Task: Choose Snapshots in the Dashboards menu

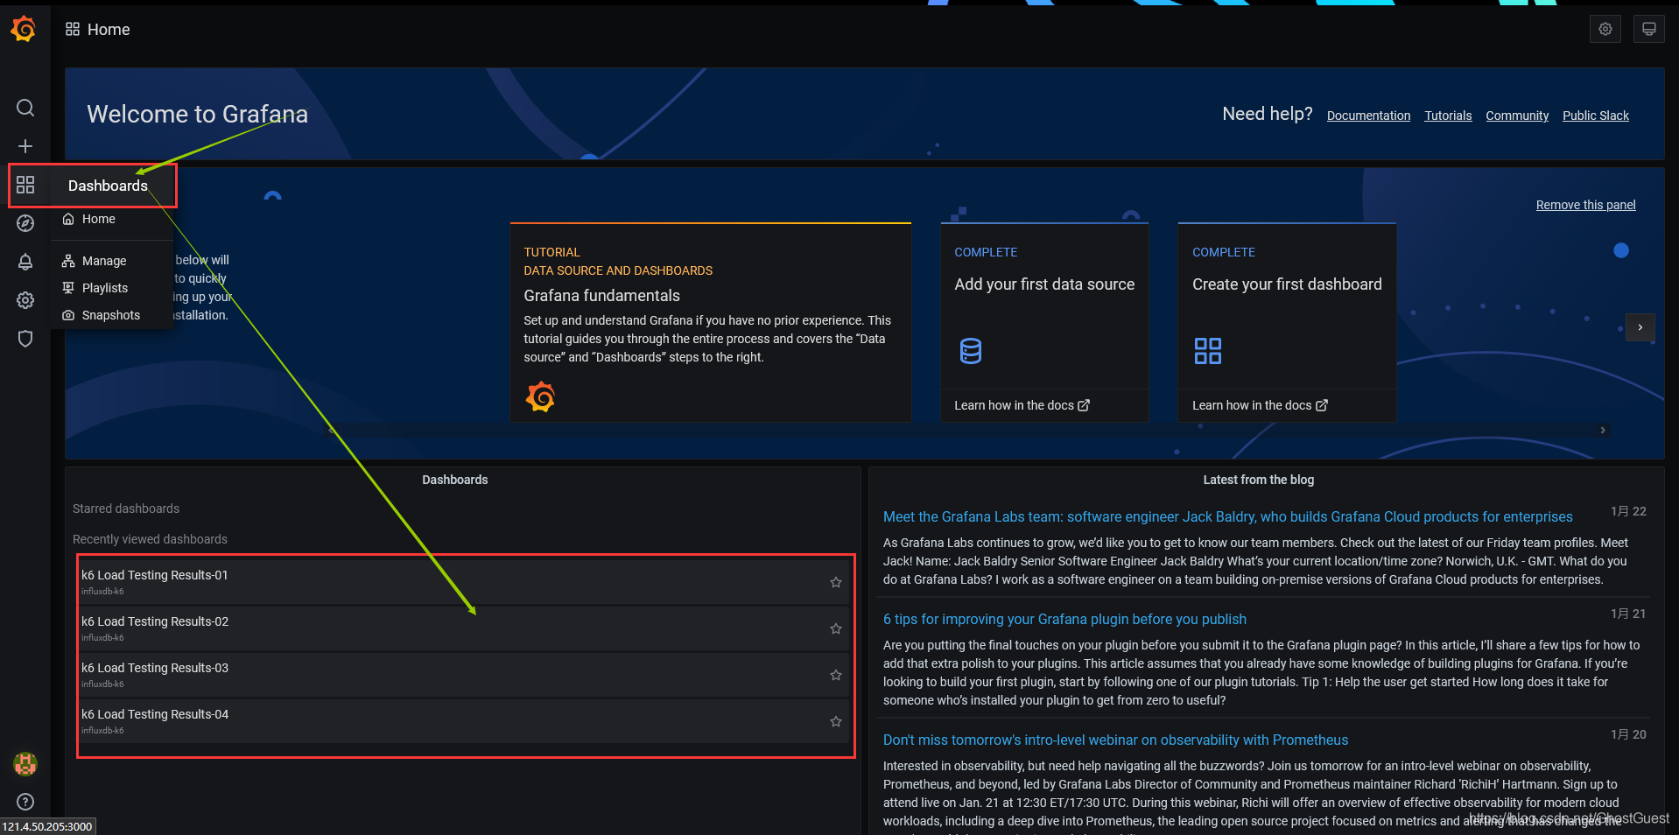Action: pos(111,315)
